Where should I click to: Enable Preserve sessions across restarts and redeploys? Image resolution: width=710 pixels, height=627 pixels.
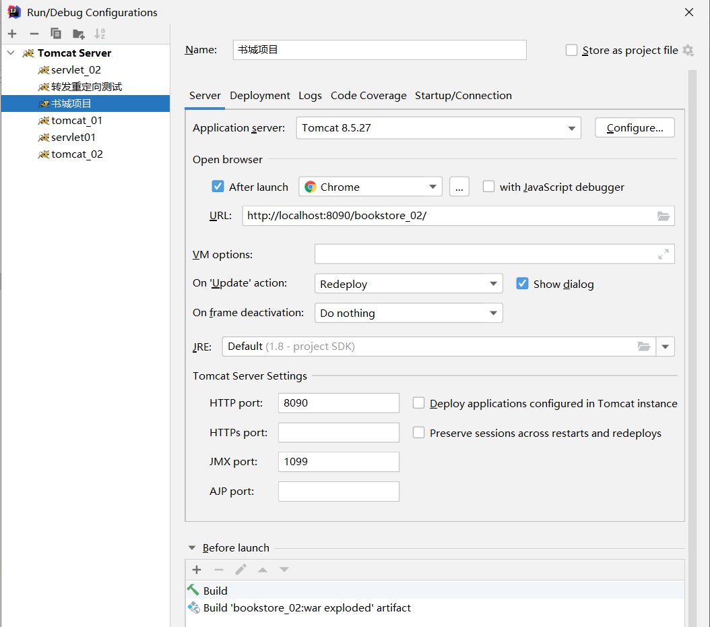click(x=418, y=433)
